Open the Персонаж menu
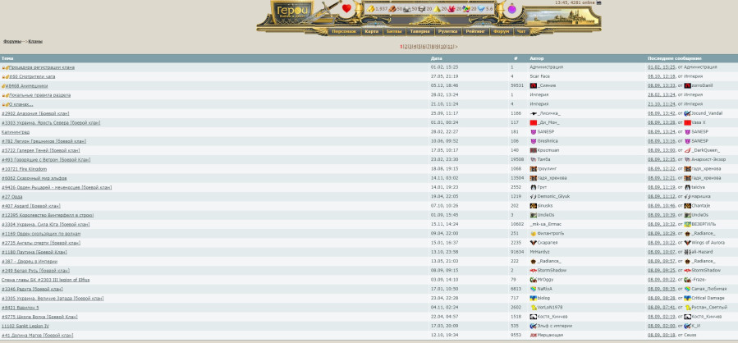This screenshot has width=738, height=343. 345,31
